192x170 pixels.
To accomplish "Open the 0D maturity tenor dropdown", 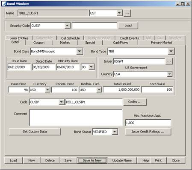I will coord(92,67).
